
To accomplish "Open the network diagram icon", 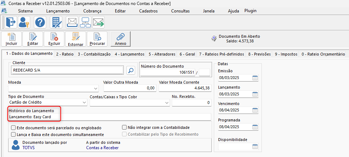I will (x=85, y=22).
